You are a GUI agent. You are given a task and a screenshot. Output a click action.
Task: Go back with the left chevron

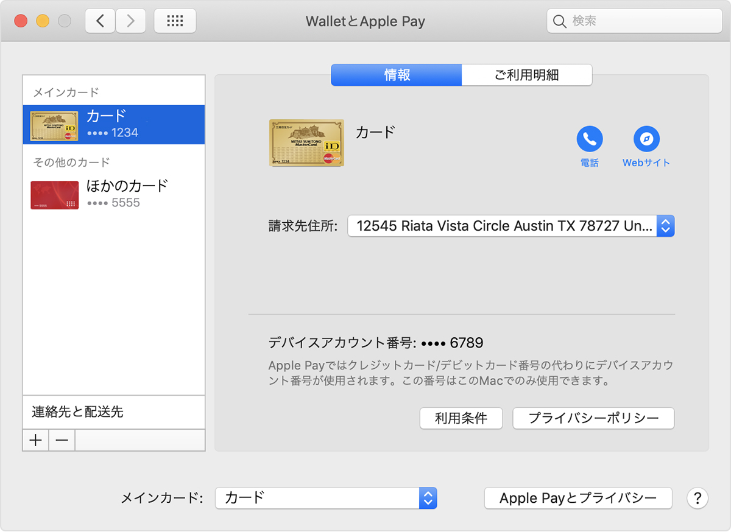click(x=100, y=21)
